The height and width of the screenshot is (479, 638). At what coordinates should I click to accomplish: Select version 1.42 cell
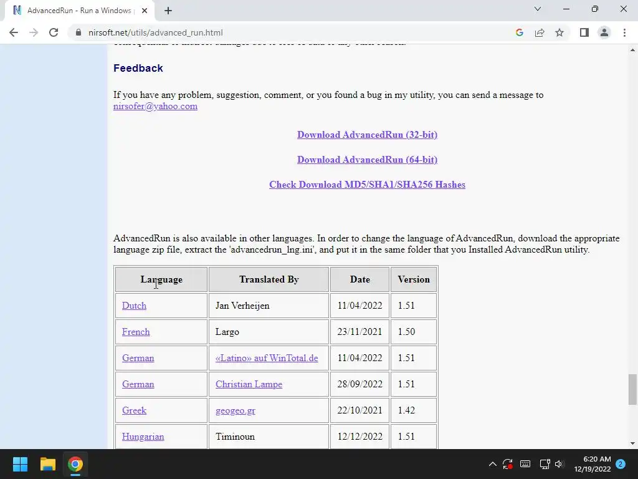pyautogui.click(x=414, y=410)
